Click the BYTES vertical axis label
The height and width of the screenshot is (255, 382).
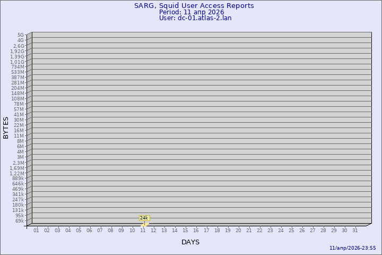pos(6,127)
